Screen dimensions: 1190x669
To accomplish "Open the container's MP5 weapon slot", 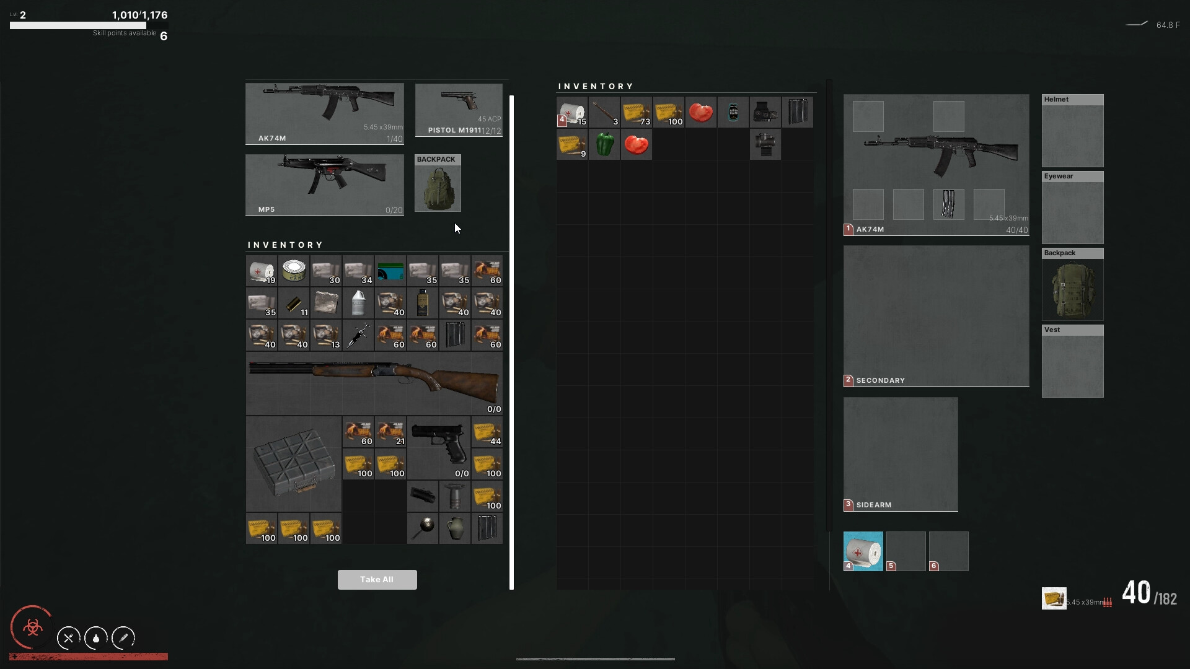I will coord(324,185).
